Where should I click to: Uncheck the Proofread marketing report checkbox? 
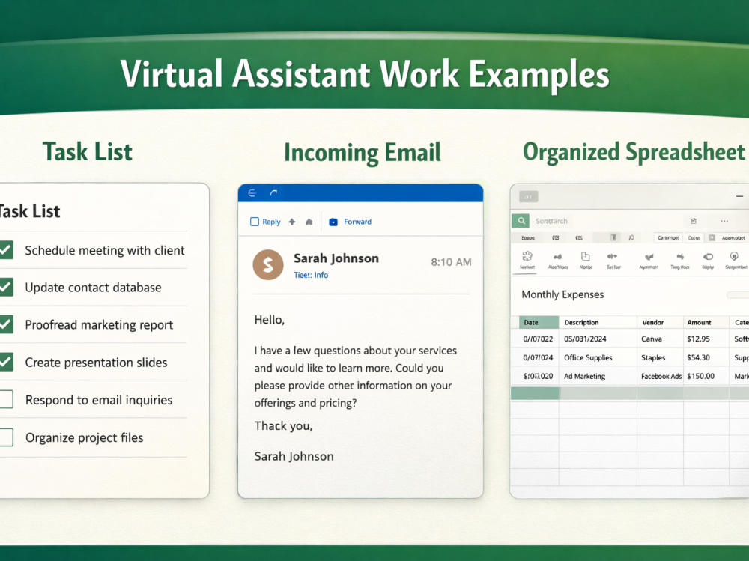(6, 324)
